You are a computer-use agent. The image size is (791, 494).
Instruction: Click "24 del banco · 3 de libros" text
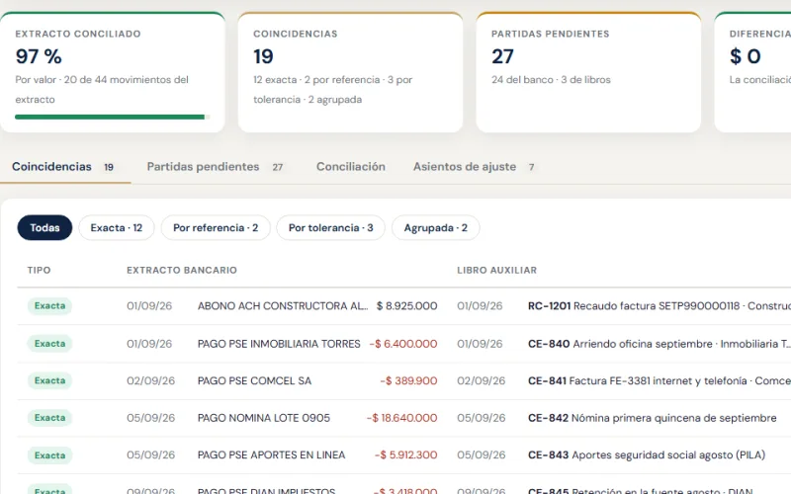[x=551, y=80]
